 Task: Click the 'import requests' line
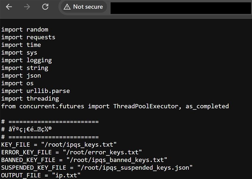(x=28, y=37)
